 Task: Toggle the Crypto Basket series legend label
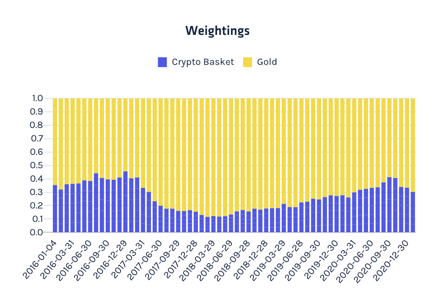click(203, 62)
